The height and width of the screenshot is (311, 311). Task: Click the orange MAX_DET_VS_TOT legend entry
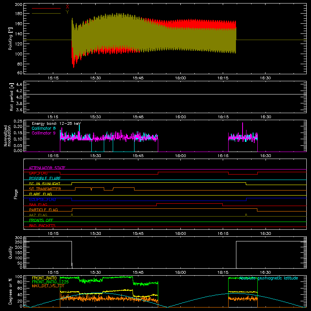48,286
